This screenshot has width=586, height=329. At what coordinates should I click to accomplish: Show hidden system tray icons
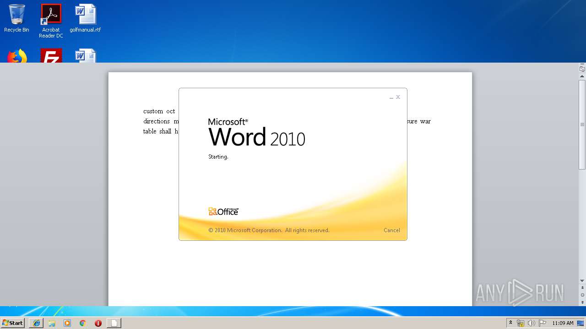pos(511,323)
